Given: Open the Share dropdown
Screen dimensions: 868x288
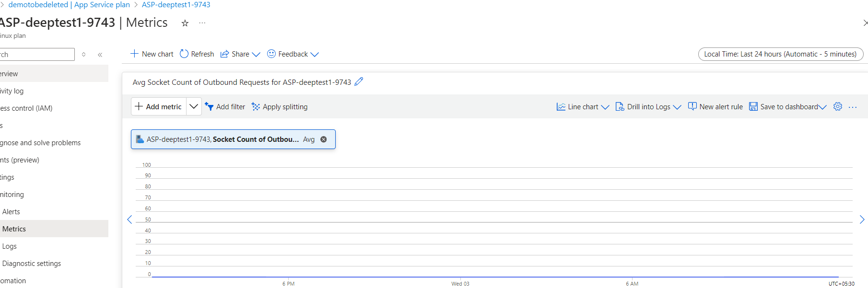Looking at the screenshot, I should [240, 54].
